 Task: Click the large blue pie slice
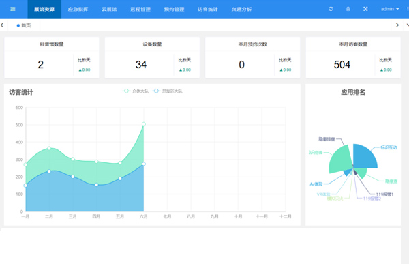pos(363,157)
